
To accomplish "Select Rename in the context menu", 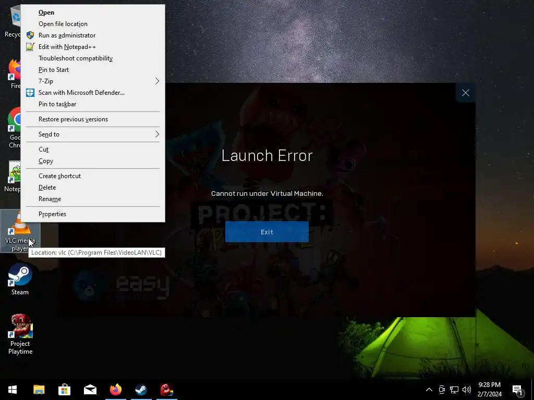I will [x=93, y=199].
